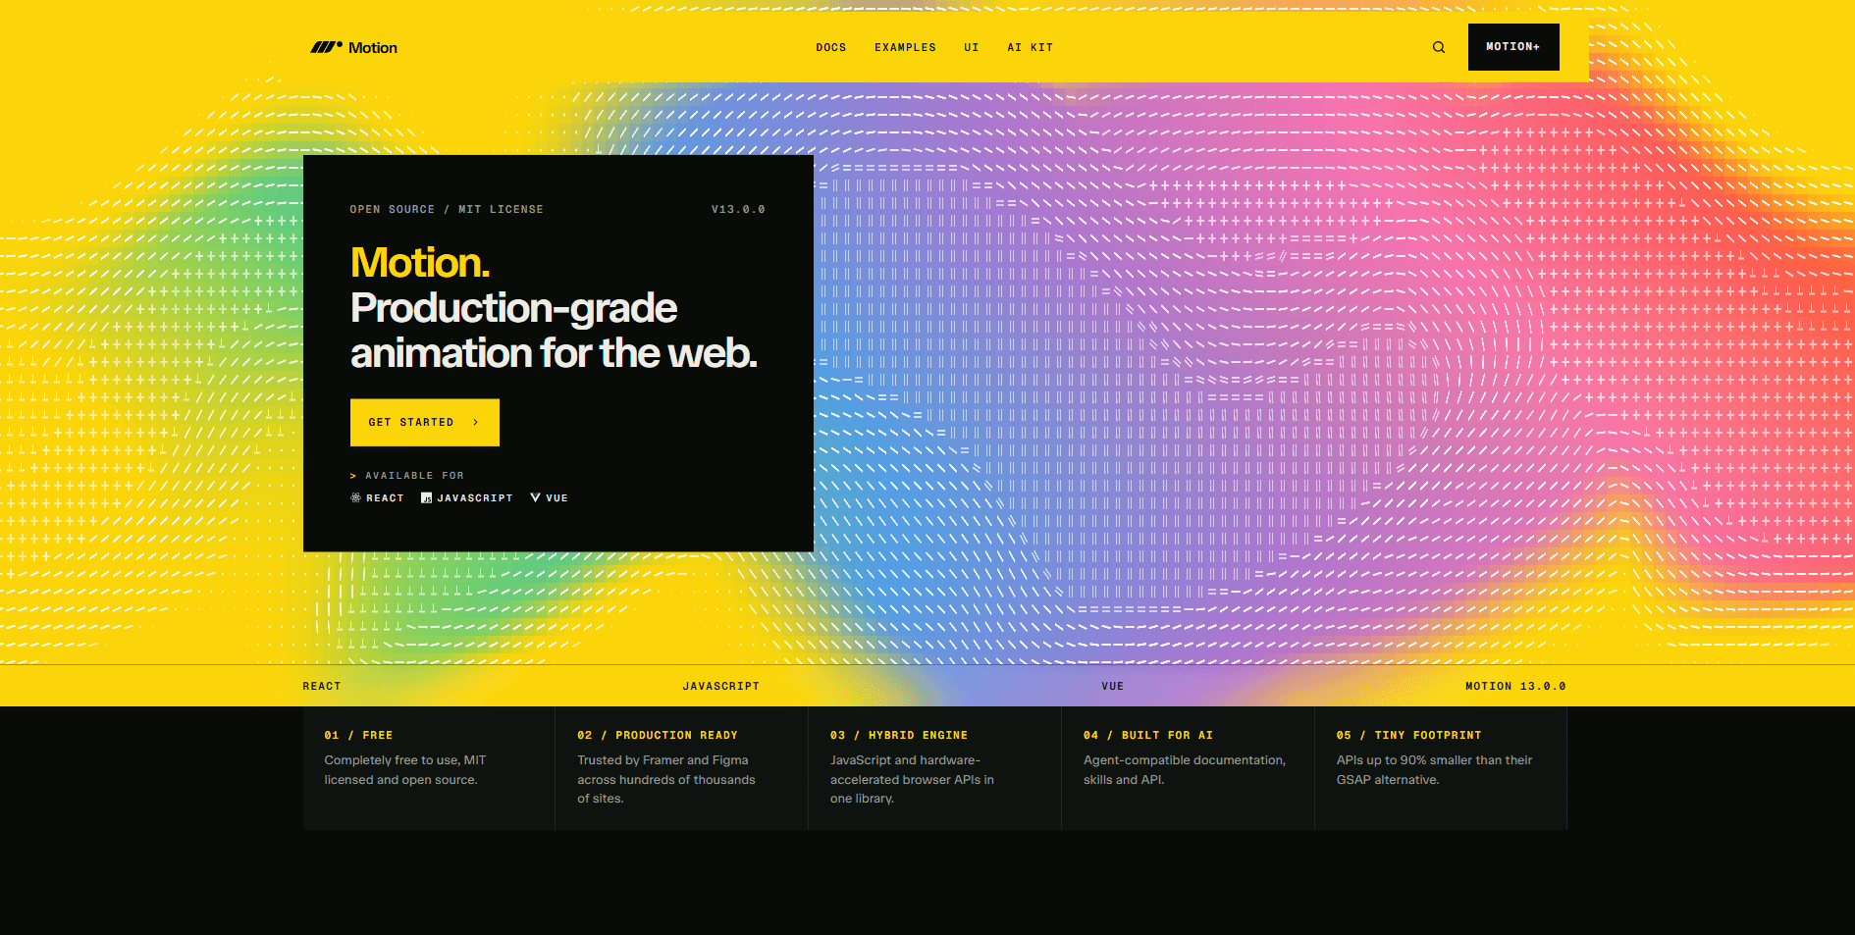Open search with the magnifier icon
The height and width of the screenshot is (935, 1855).
coord(1439,47)
